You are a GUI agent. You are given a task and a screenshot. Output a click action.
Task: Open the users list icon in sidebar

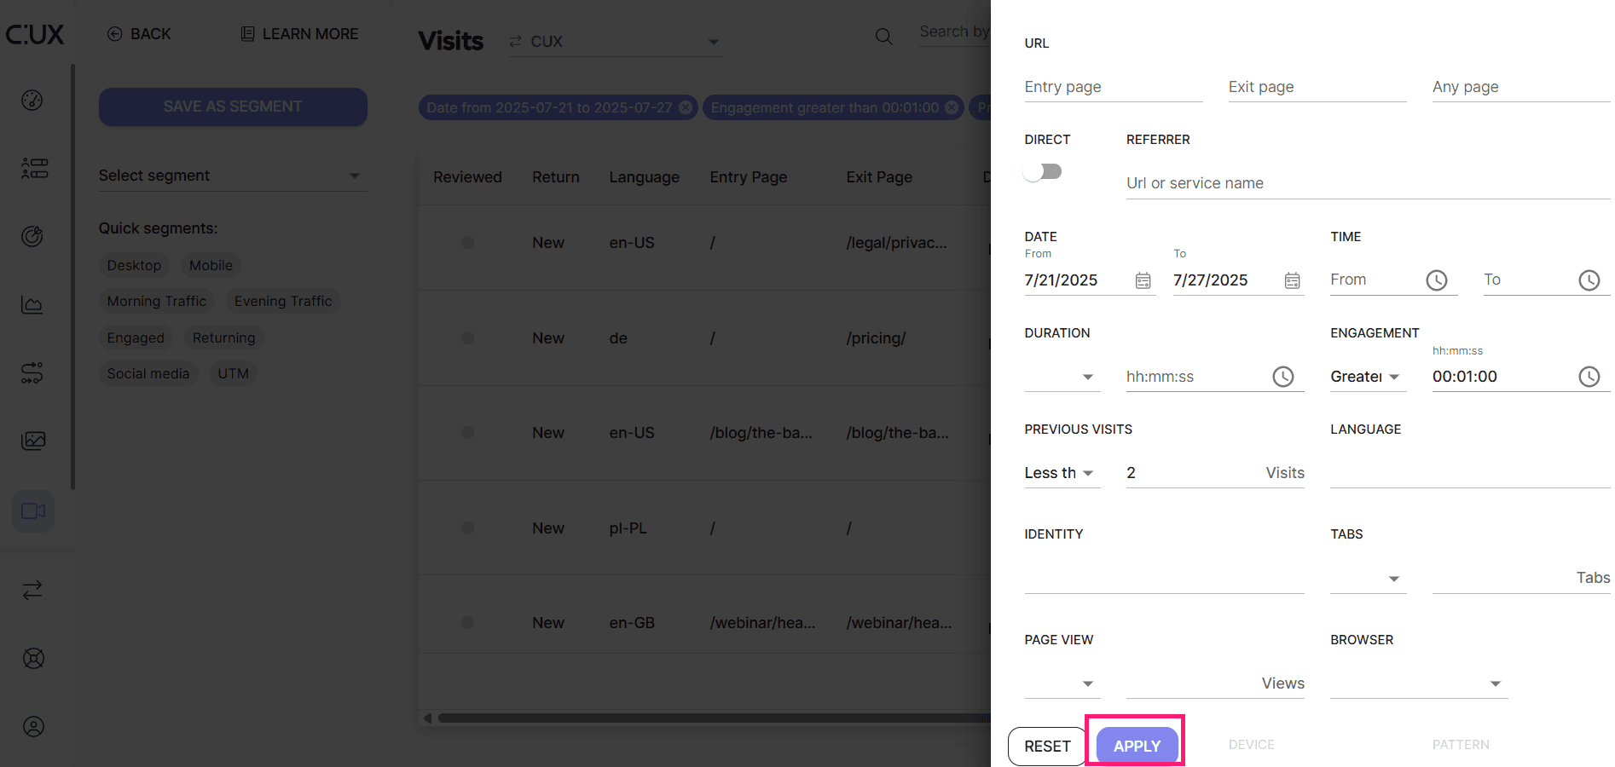point(34,168)
